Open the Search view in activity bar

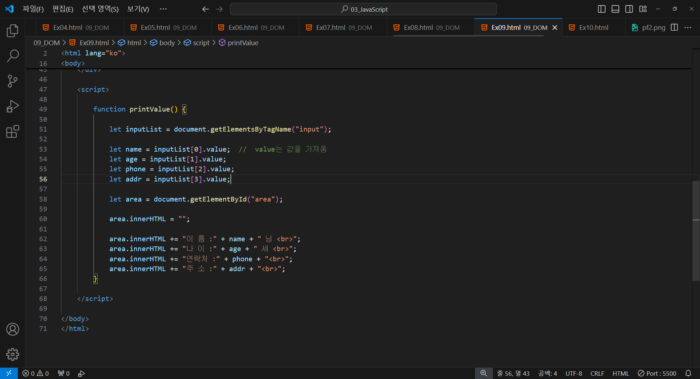12,56
